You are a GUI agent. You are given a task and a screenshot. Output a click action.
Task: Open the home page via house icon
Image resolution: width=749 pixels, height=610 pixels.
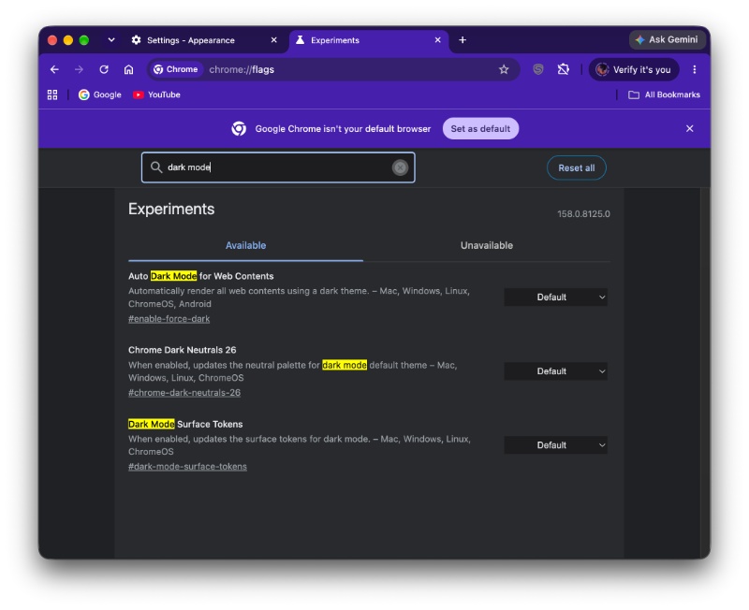128,69
